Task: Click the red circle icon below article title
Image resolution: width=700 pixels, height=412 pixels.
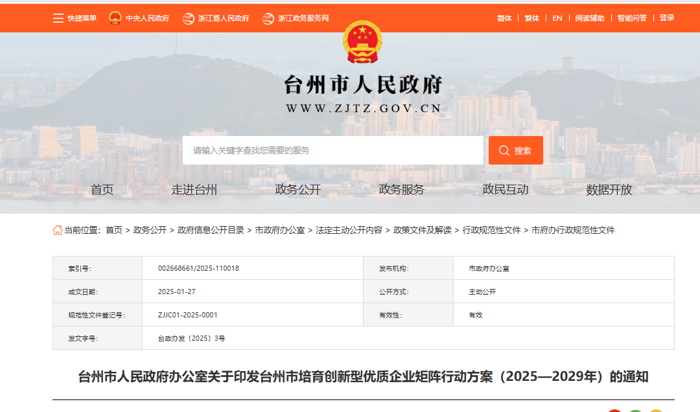Action: pyautogui.click(x=614, y=410)
